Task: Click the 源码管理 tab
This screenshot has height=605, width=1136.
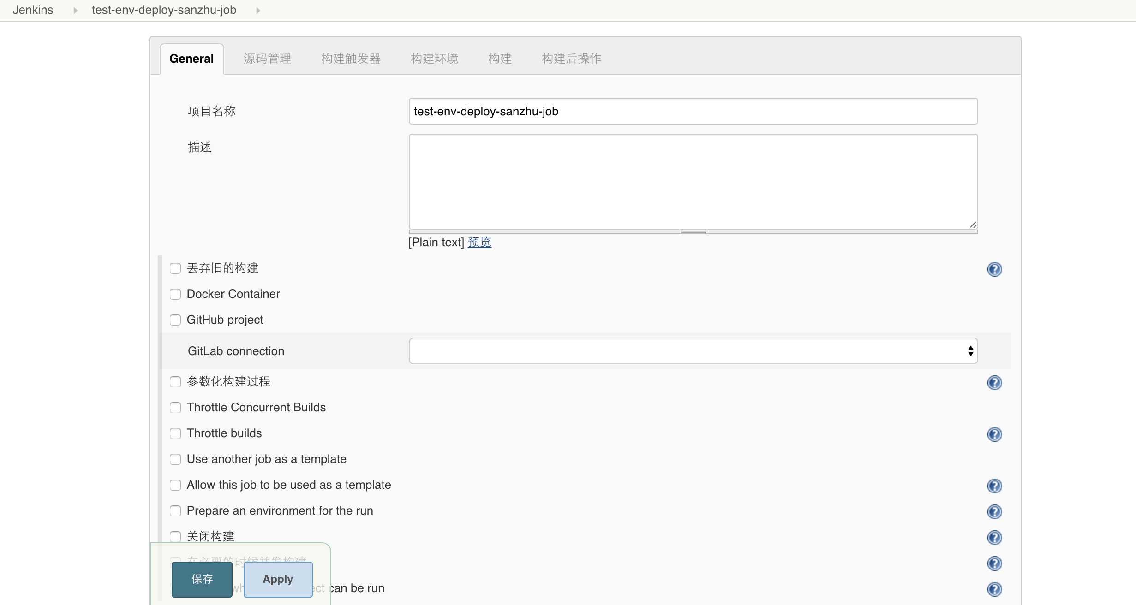Action: 268,59
